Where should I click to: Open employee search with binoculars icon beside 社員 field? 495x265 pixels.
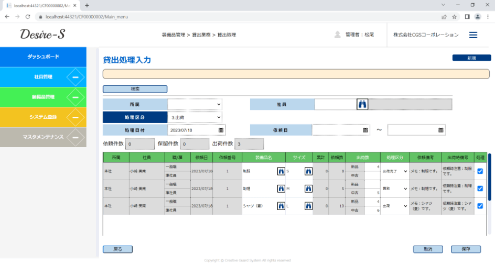tap(362, 104)
